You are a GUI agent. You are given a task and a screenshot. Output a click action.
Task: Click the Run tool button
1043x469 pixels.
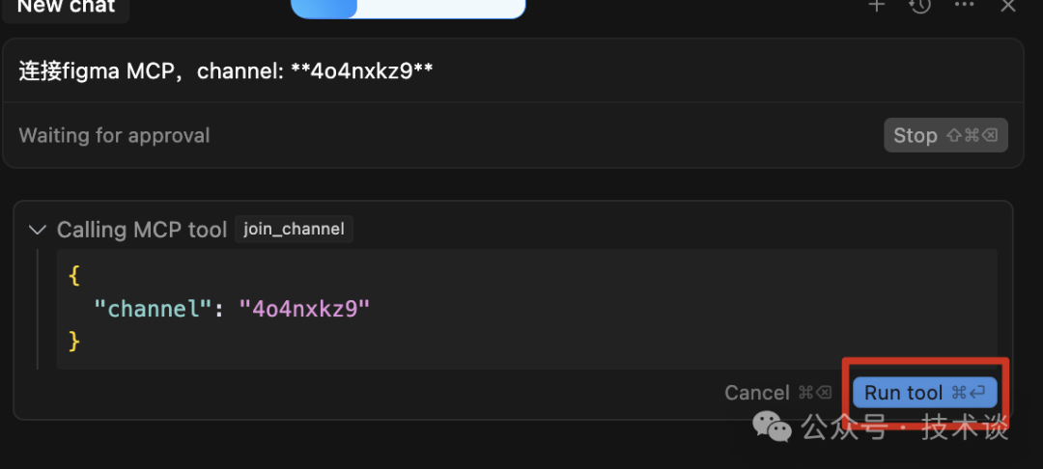(x=924, y=393)
